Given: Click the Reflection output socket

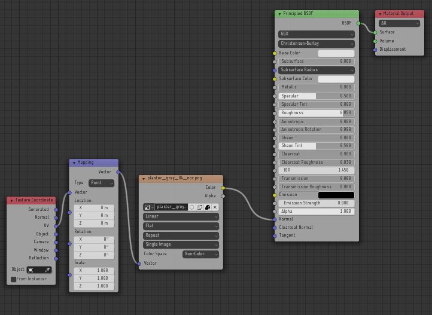Looking at the screenshot, I should click(x=56, y=259).
